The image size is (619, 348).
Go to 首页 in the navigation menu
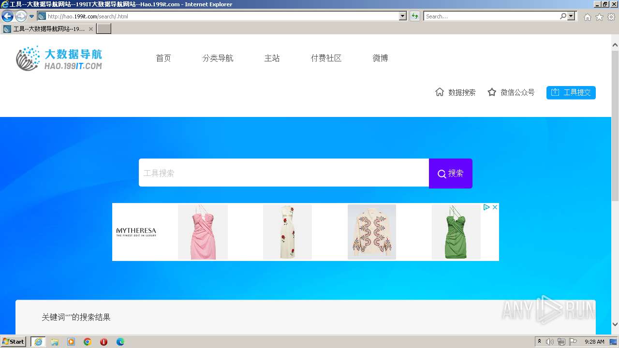click(x=163, y=58)
